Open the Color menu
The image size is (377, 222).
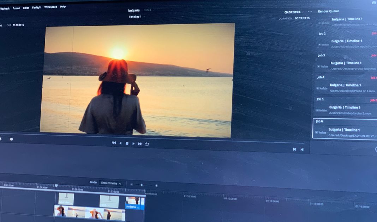[x=26, y=8]
